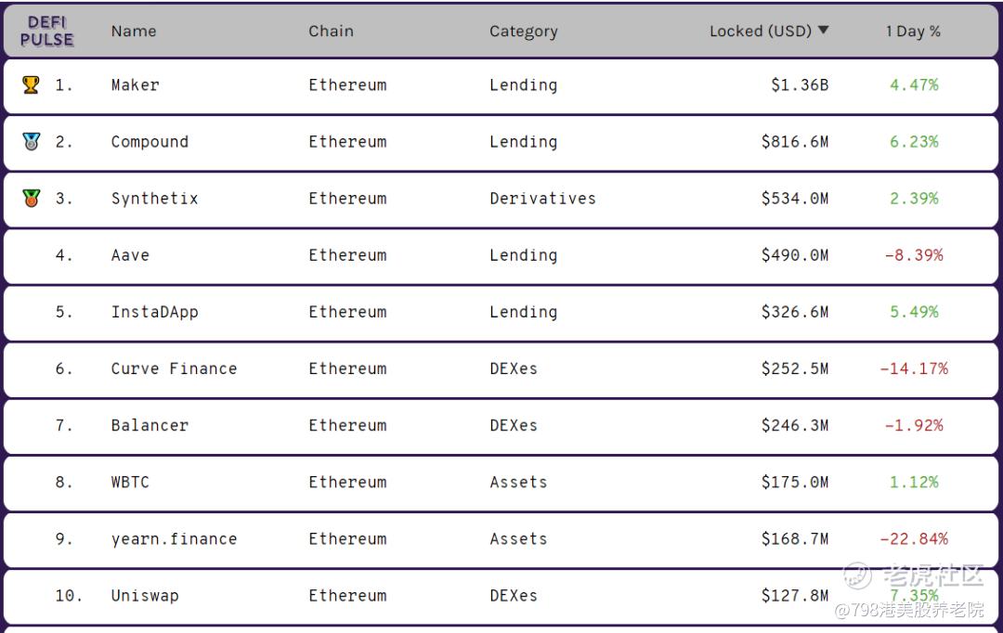1003x633 pixels.
Task: Click the gold trophy icon beside Maker
Action: coord(32,85)
